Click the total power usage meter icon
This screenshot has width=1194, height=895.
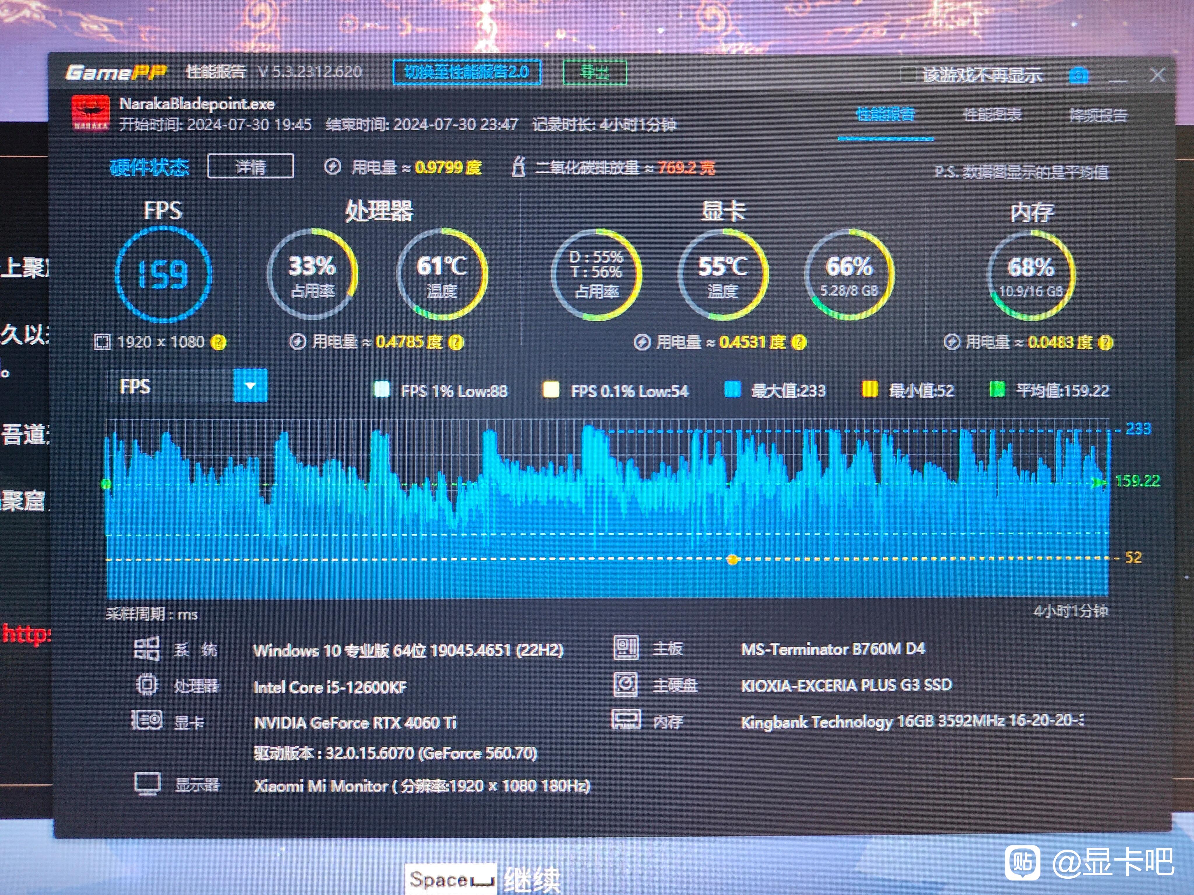(332, 167)
